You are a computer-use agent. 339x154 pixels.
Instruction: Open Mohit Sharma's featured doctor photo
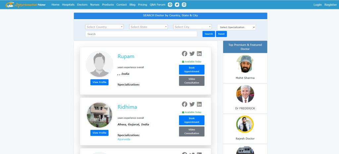click(245, 64)
